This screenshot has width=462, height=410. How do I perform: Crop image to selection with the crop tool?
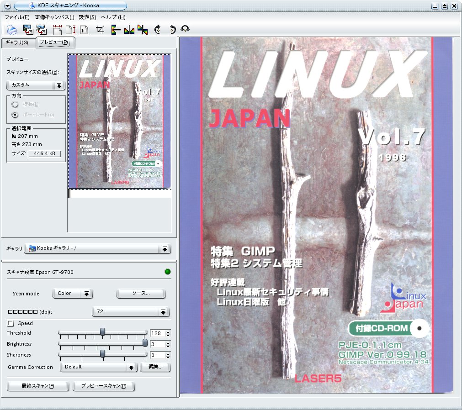(100, 29)
